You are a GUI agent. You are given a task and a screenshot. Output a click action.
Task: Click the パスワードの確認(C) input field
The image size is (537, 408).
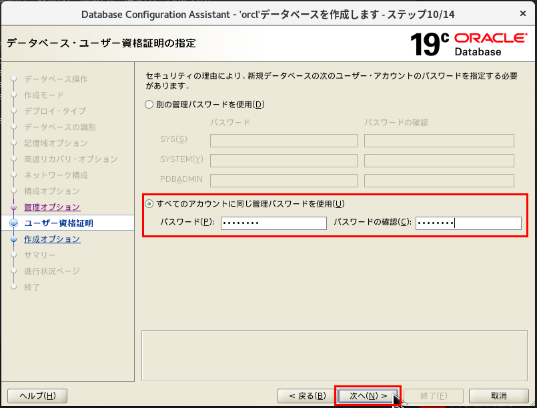click(468, 221)
